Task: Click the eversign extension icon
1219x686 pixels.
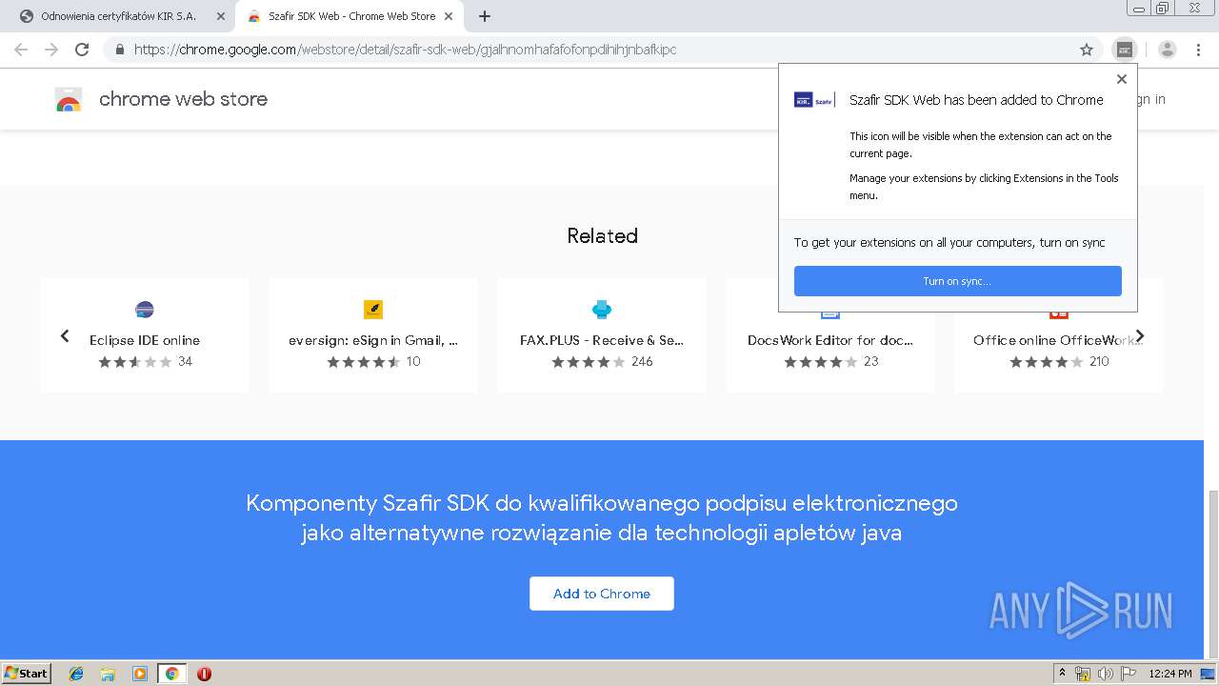Action: point(373,310)
